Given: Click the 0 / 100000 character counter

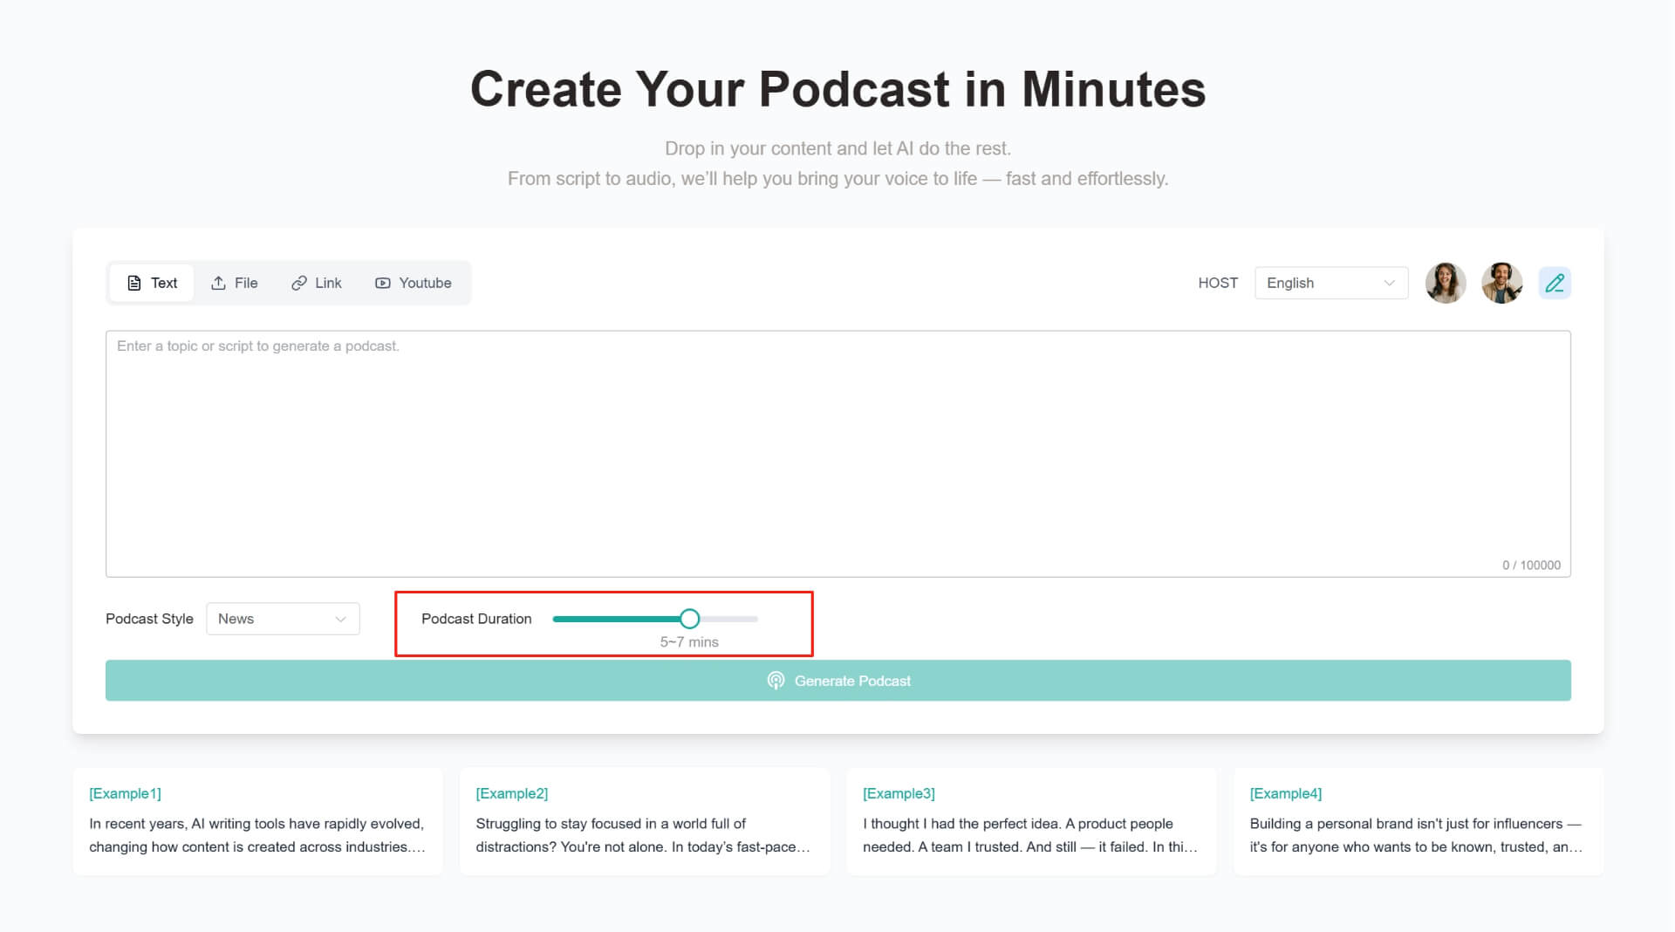Looking at the screenshot, I should click(x=1531, y=565).
